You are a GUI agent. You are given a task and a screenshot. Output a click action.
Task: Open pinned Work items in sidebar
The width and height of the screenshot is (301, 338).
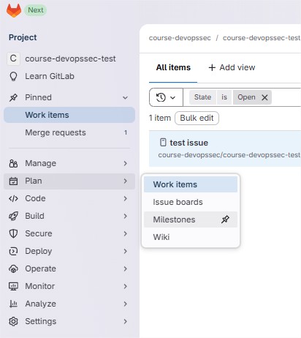coord(69,115)
